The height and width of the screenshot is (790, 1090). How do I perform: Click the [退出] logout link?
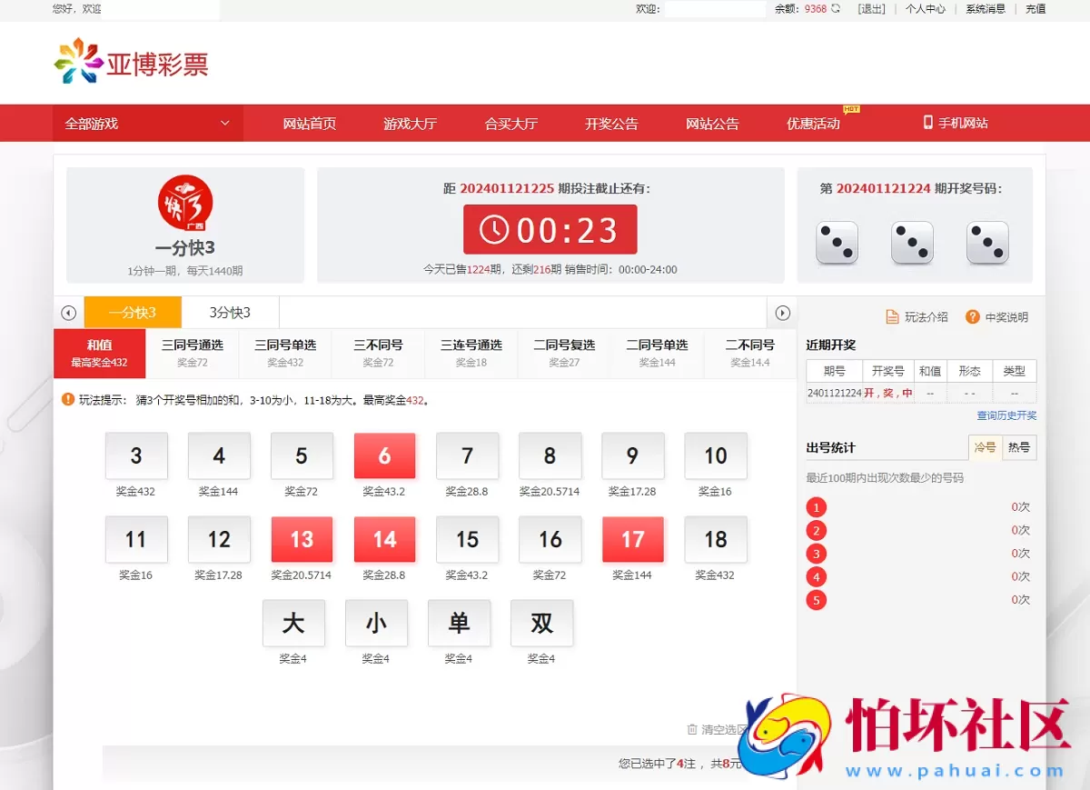click(871, 9)
